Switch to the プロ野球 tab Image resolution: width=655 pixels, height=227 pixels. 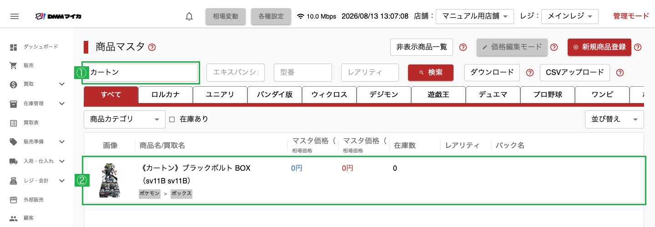548,95
